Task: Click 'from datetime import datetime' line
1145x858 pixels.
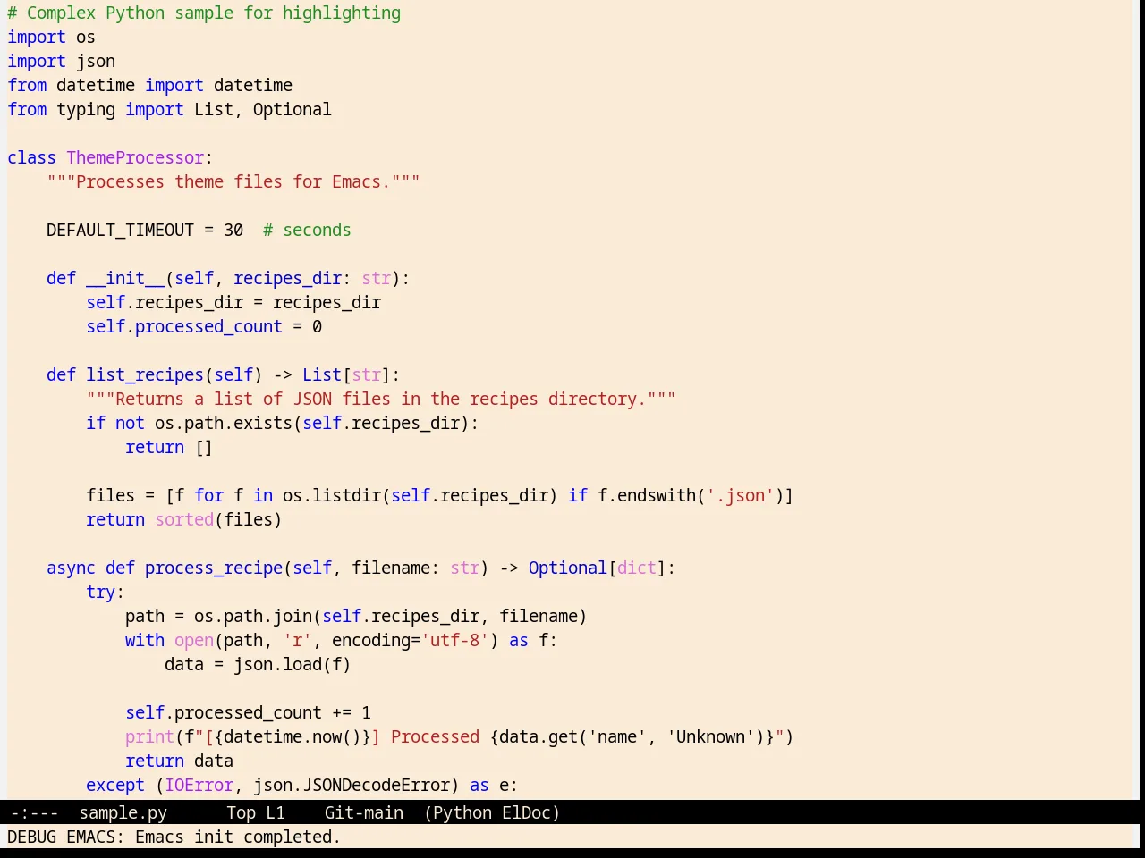Action: point(150,85)
